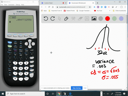Image resolution: width=128 pixels, height=96 pixels.
Task: Click the LOG calculator key
Action: [10, 62]
